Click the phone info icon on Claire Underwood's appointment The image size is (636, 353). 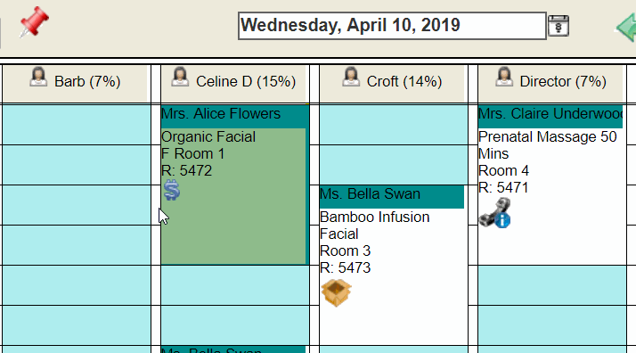click(495, 213)
